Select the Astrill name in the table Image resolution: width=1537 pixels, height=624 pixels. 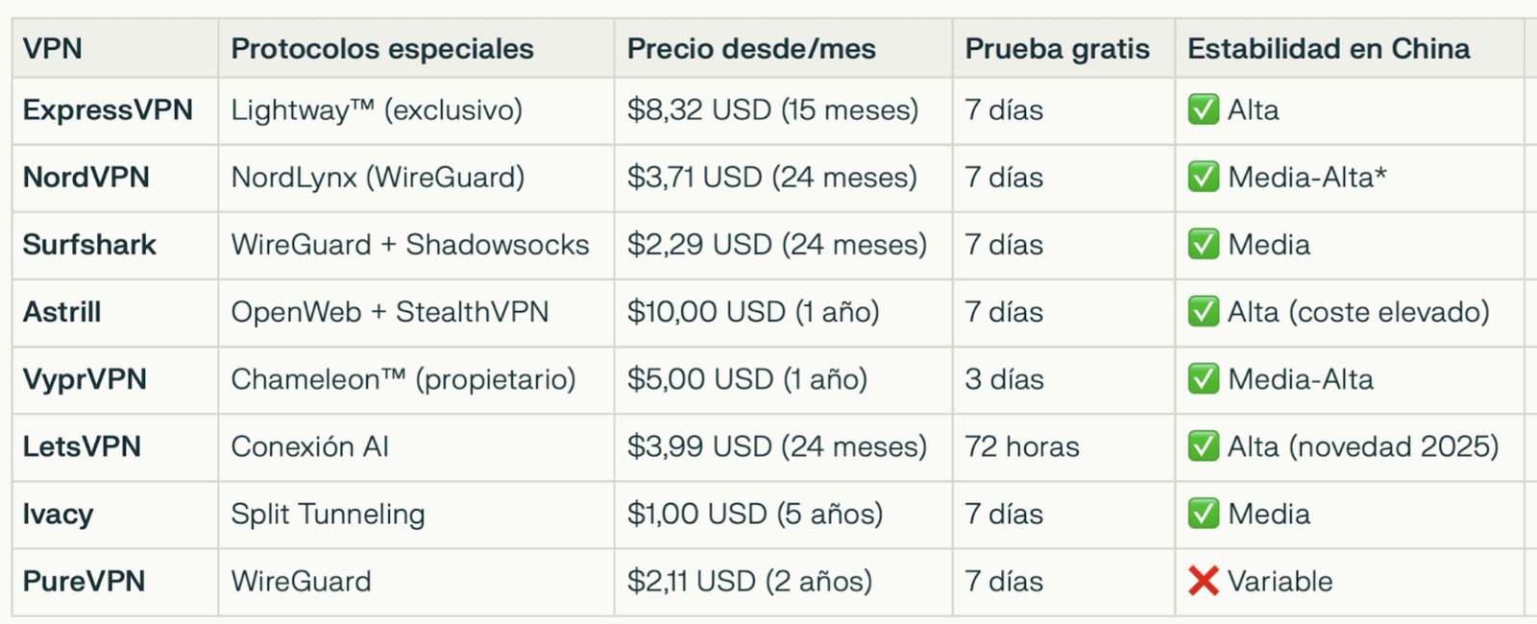click(x=61, y=312)
